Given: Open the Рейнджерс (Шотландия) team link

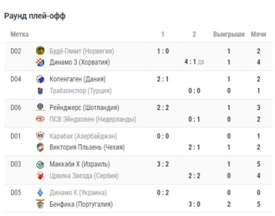Looking at the screenshot, I should coord(84,108).
